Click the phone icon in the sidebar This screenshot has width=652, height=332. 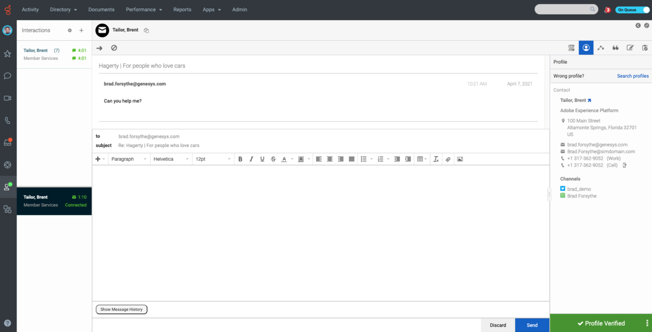pyautogui.click(x=7, y=120)
